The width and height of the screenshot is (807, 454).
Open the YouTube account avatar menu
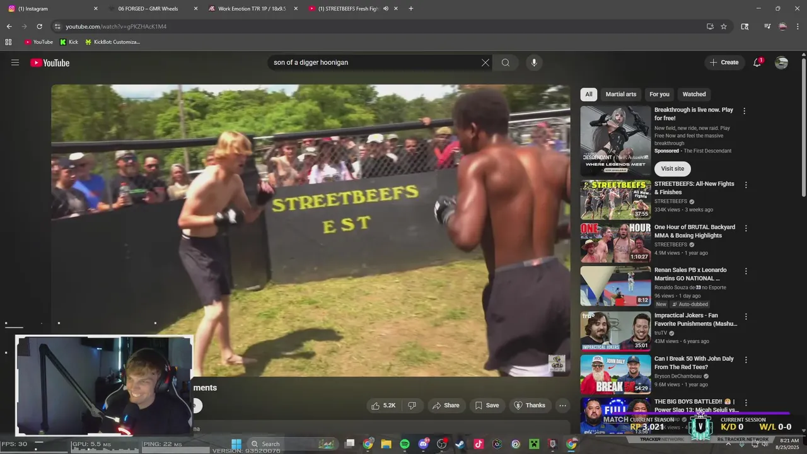[781, 62]
